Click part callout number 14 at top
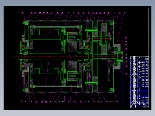The width and height of the screenshot is (155, 116). 89,13
